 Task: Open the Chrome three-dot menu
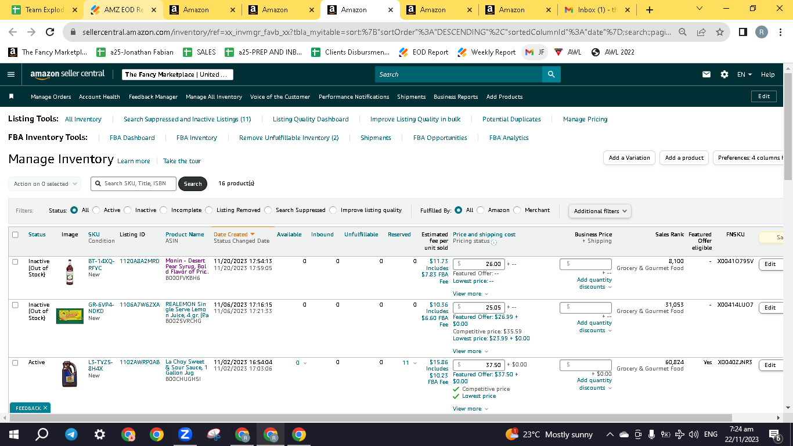coord(781,32)
